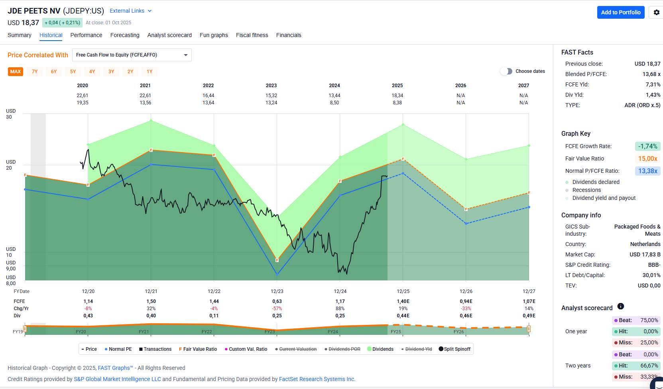Image resolution: width=663 pixels, height=389 pixels.
Task: Click the Transactions legend square icon
Action: pos(141,349)
